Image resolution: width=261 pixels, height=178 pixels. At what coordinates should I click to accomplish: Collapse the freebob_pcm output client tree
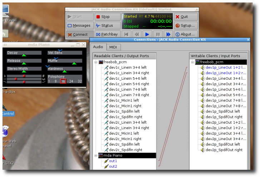click(x=96, y=62)
